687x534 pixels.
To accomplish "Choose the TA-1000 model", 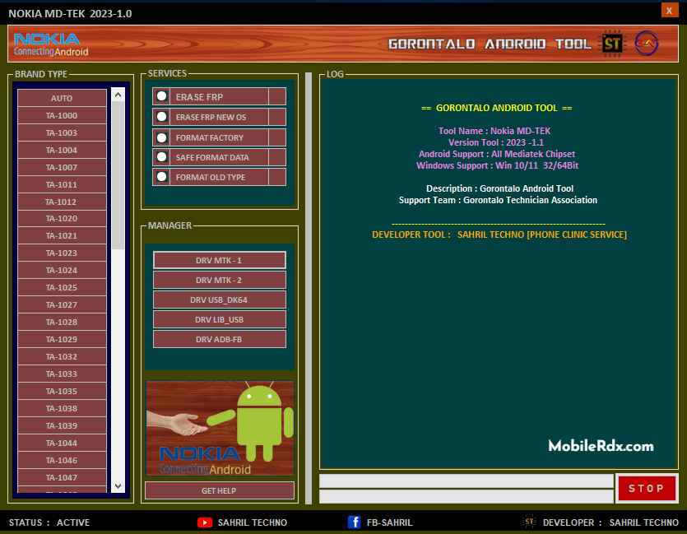I will (x=62, y=116).
